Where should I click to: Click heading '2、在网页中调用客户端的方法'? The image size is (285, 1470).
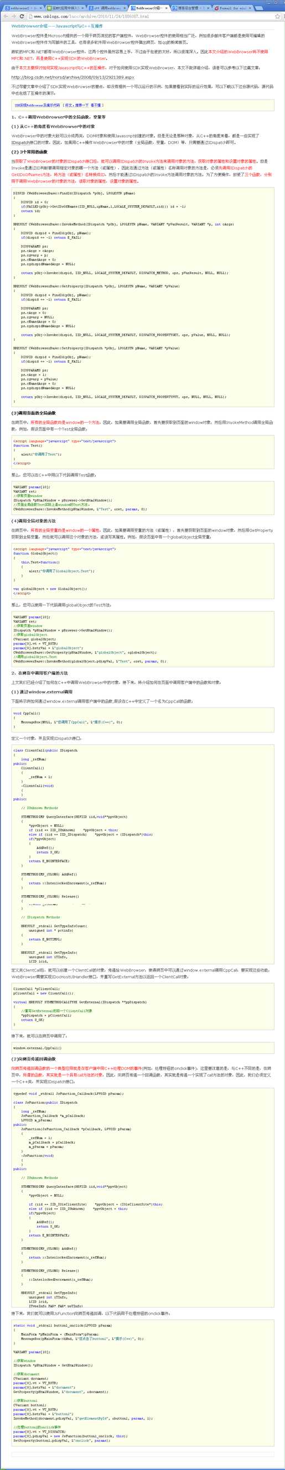[39, 673]
